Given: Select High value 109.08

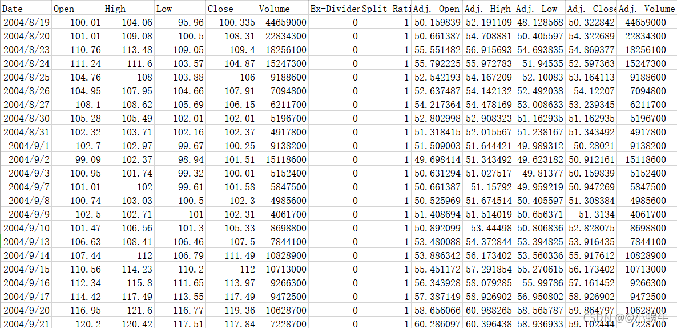Looking at the screenshot, I should tap(128, 37).
